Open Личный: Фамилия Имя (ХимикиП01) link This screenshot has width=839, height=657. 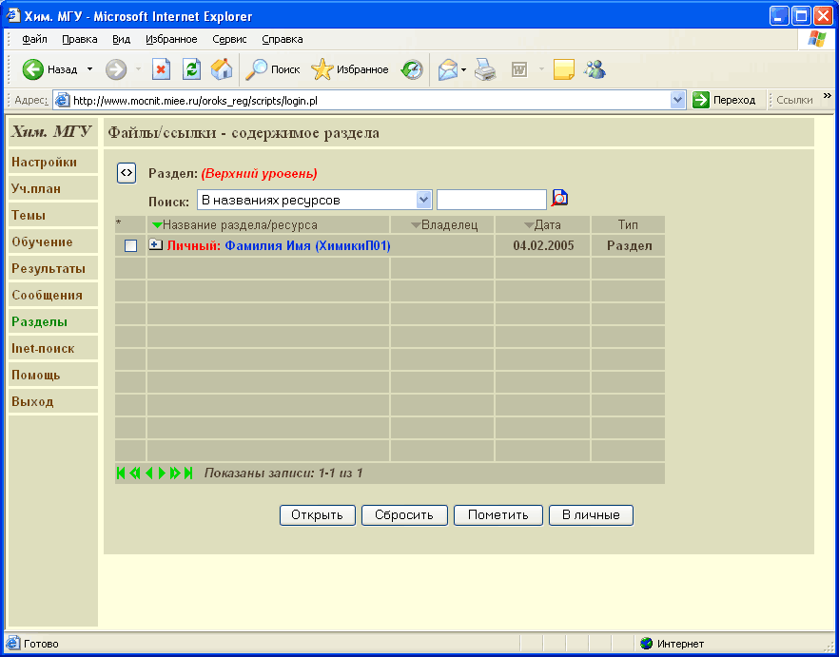coord(279,245)
